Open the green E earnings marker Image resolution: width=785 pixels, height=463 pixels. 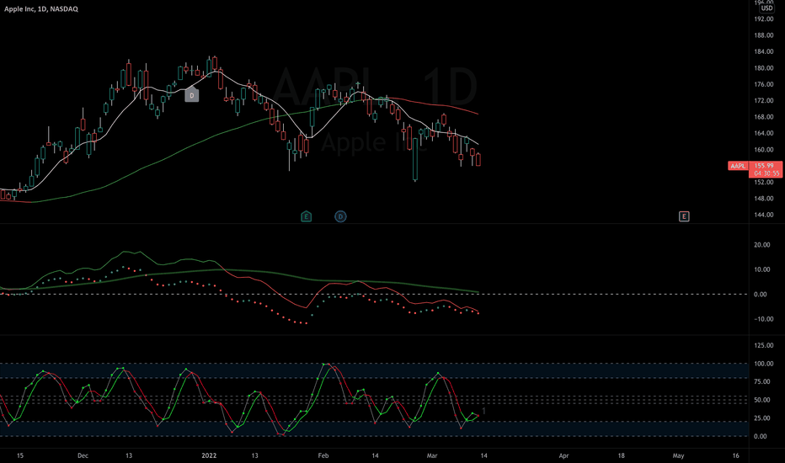coord(306,216)
